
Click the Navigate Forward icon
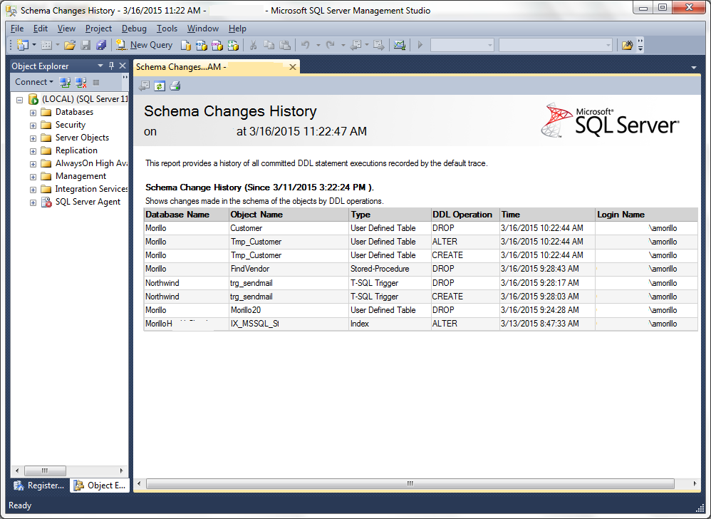click(378, 45)
